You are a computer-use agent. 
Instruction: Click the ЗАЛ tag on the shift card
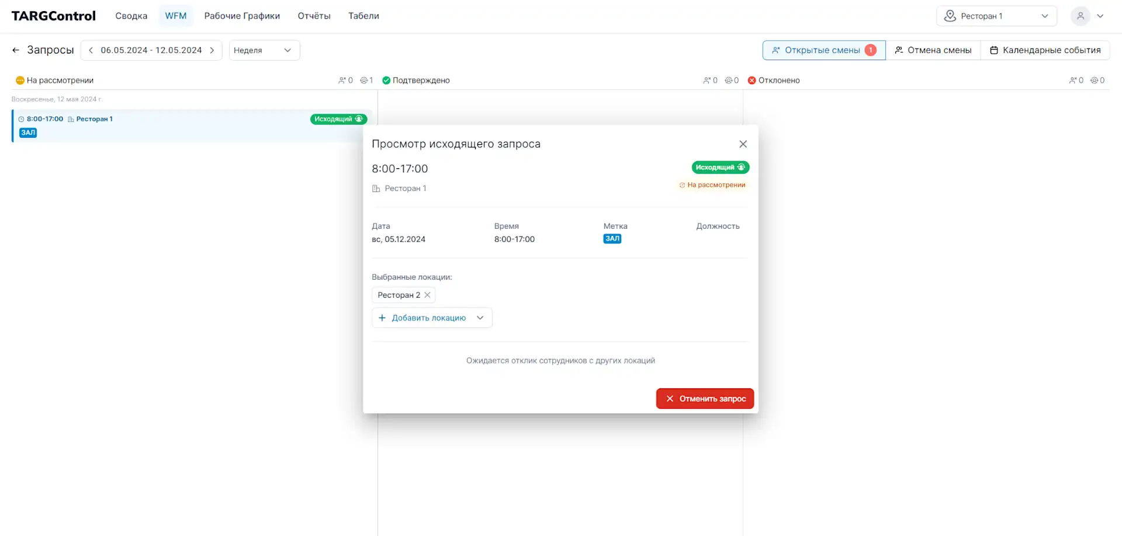pyautogui.click(x=28, y=133)
